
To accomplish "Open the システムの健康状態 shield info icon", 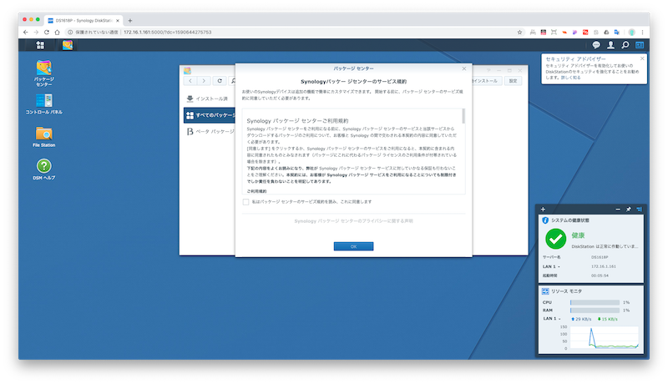I will pos(545,220).
